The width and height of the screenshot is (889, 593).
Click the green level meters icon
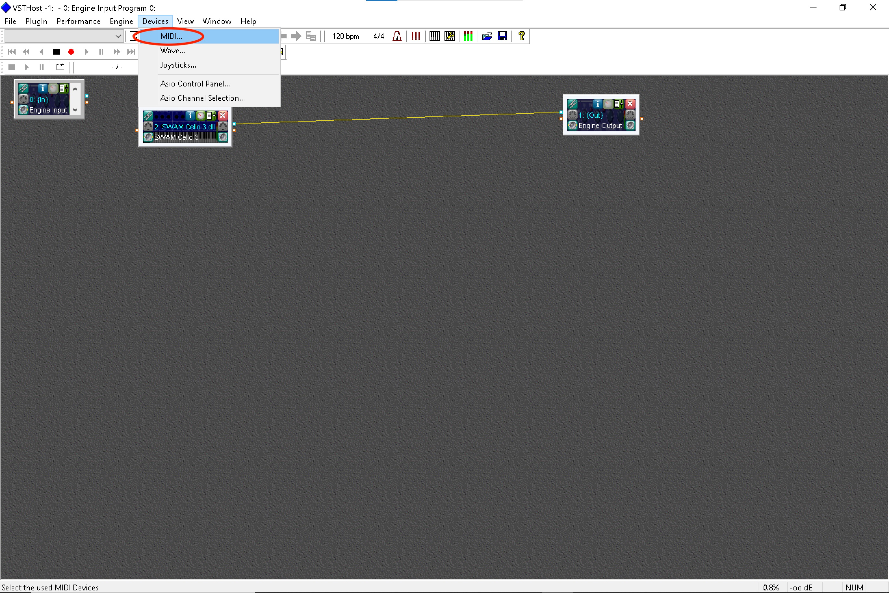click(468, 36)
